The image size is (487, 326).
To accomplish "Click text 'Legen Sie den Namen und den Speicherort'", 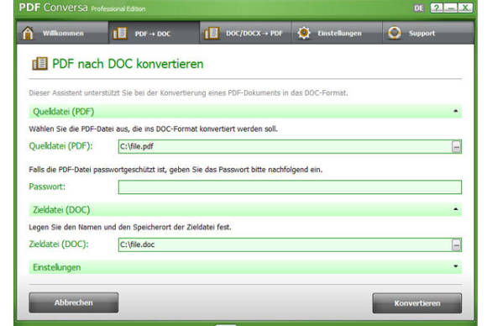I will (x=100, y=227).
